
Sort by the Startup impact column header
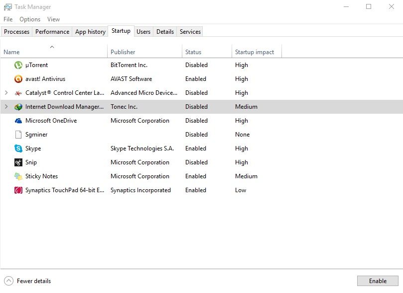pos(255,52)
